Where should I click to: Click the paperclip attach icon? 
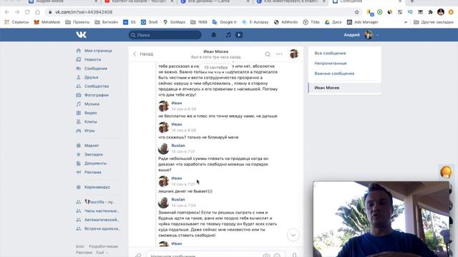138,256
